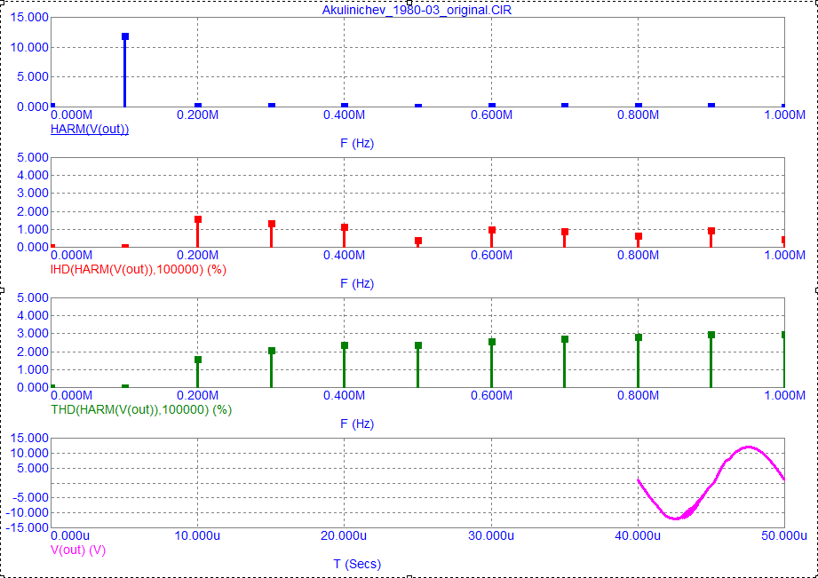
Task: Click the green THD marker at 0.600M
Action: click(492, 342)
